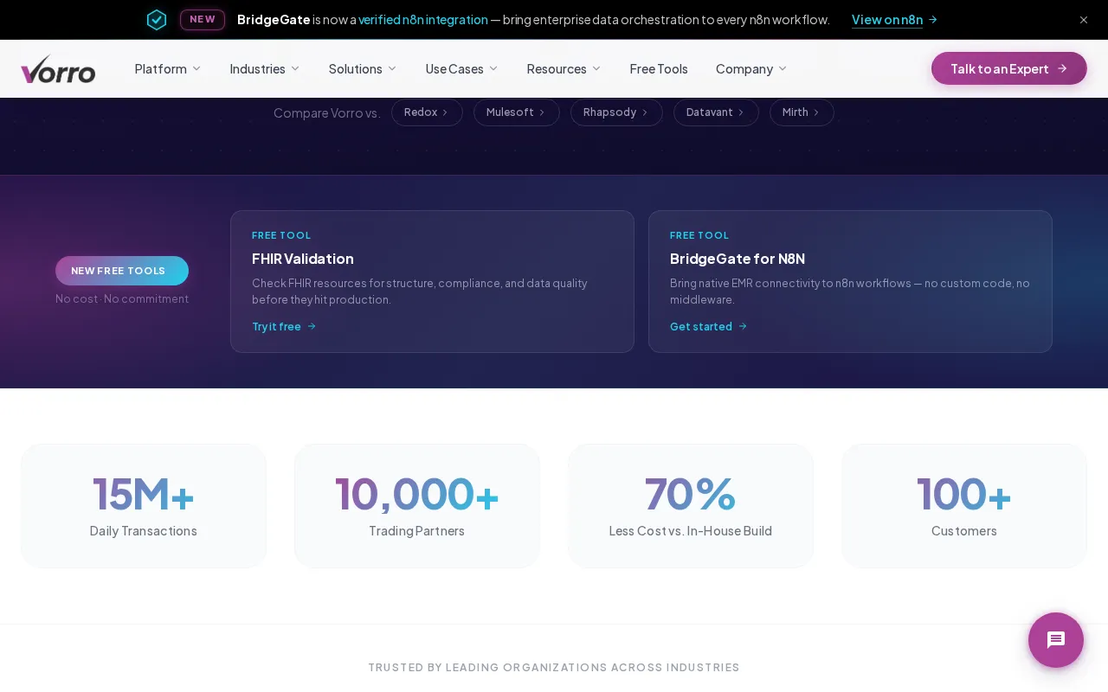Expand the Use Cases menu
The width and height of the screenshot is (1108, 692).
pyautogui.click(x=462, y=68)
